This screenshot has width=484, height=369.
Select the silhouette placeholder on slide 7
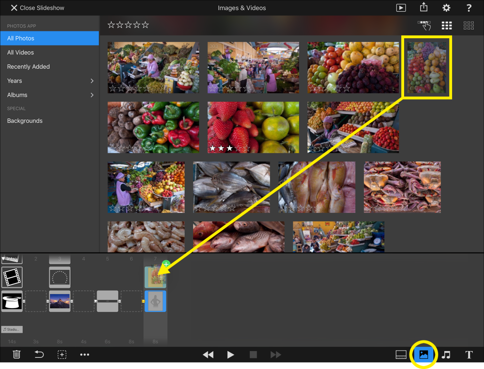pos(155,301)
